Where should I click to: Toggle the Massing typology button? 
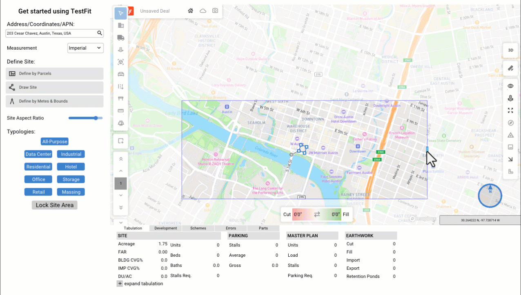(71, 192)
